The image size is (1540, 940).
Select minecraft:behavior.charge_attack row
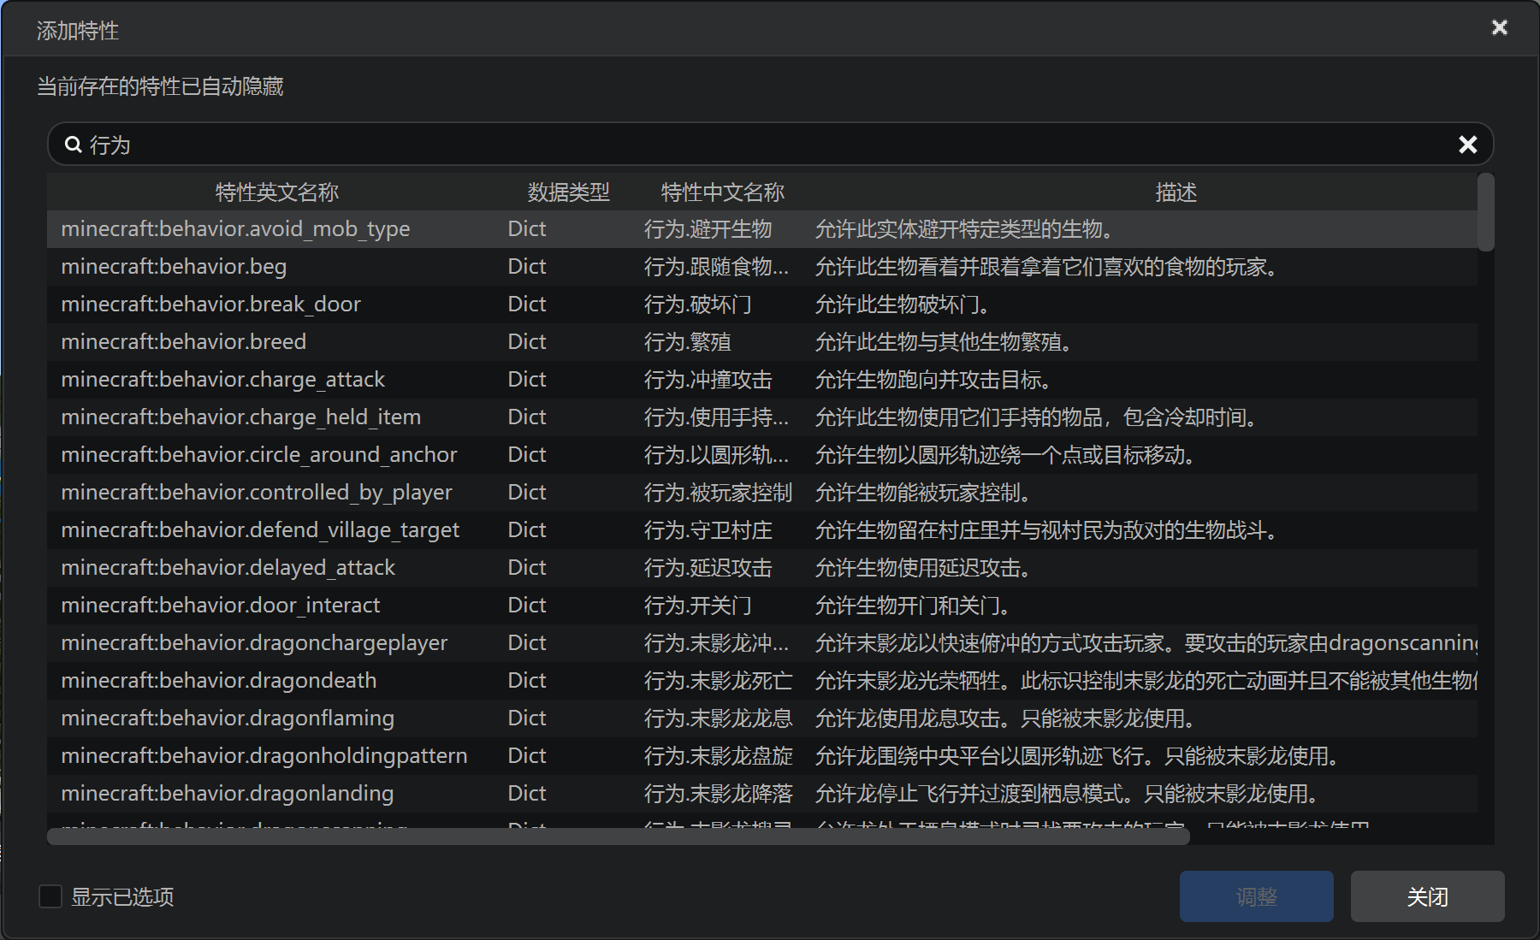point(762,380)
